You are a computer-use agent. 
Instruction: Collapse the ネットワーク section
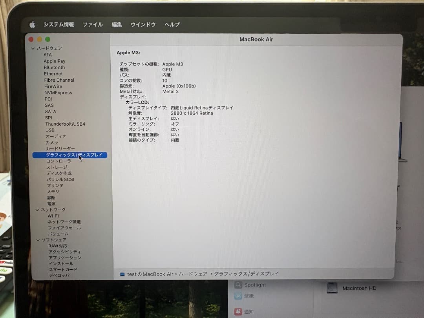tap(37, 210)
